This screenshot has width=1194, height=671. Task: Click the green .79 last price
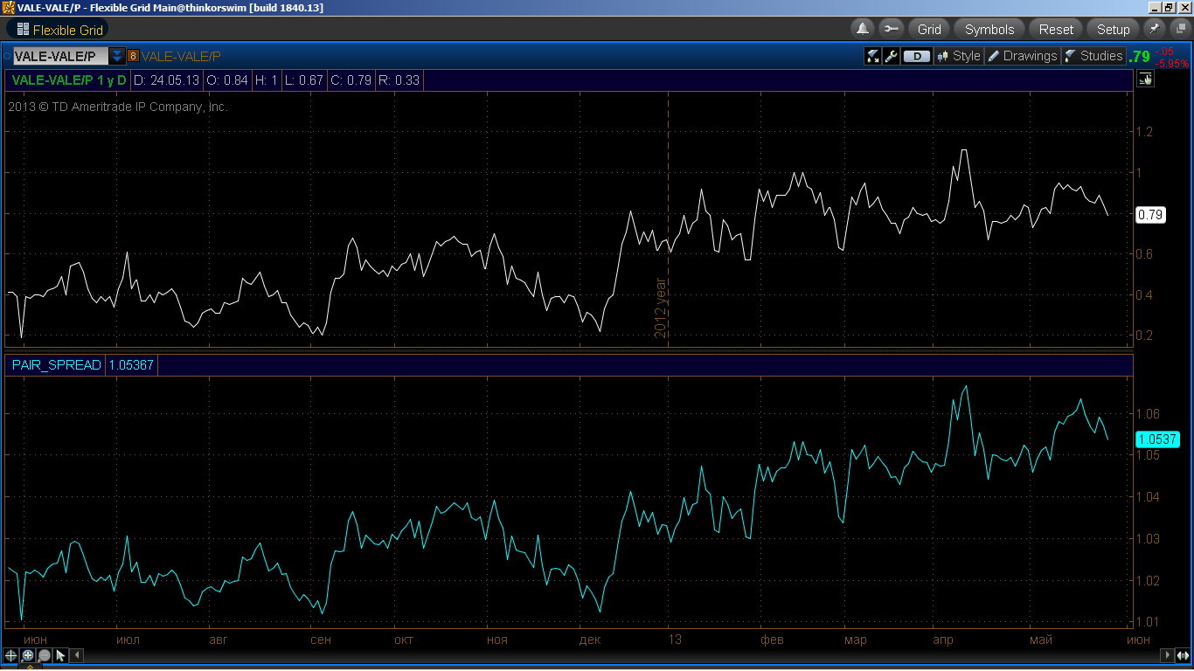click(1139, 57)
